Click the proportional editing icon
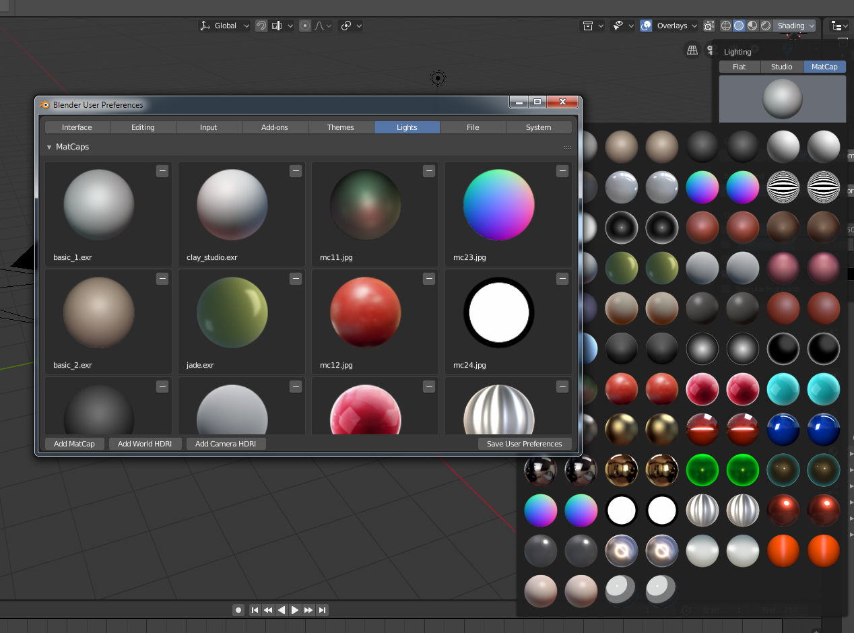The image size is (854, 633). (304, 26)
